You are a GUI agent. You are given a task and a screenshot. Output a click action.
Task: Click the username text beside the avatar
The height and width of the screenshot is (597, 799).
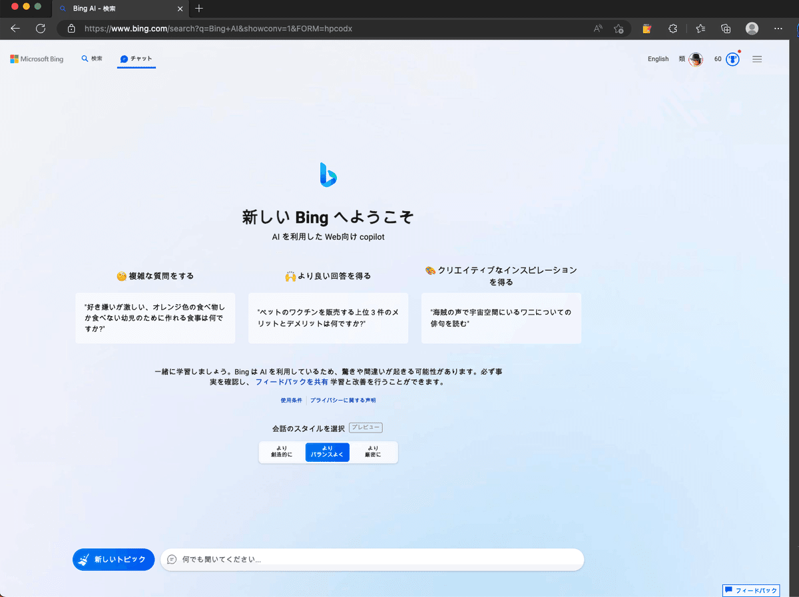[x=682, y=59]
